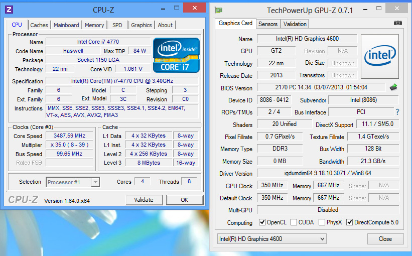The image size is (412, 256).
Task: Click the Bus Width value 128 Bit
Action: click(373, 149)
